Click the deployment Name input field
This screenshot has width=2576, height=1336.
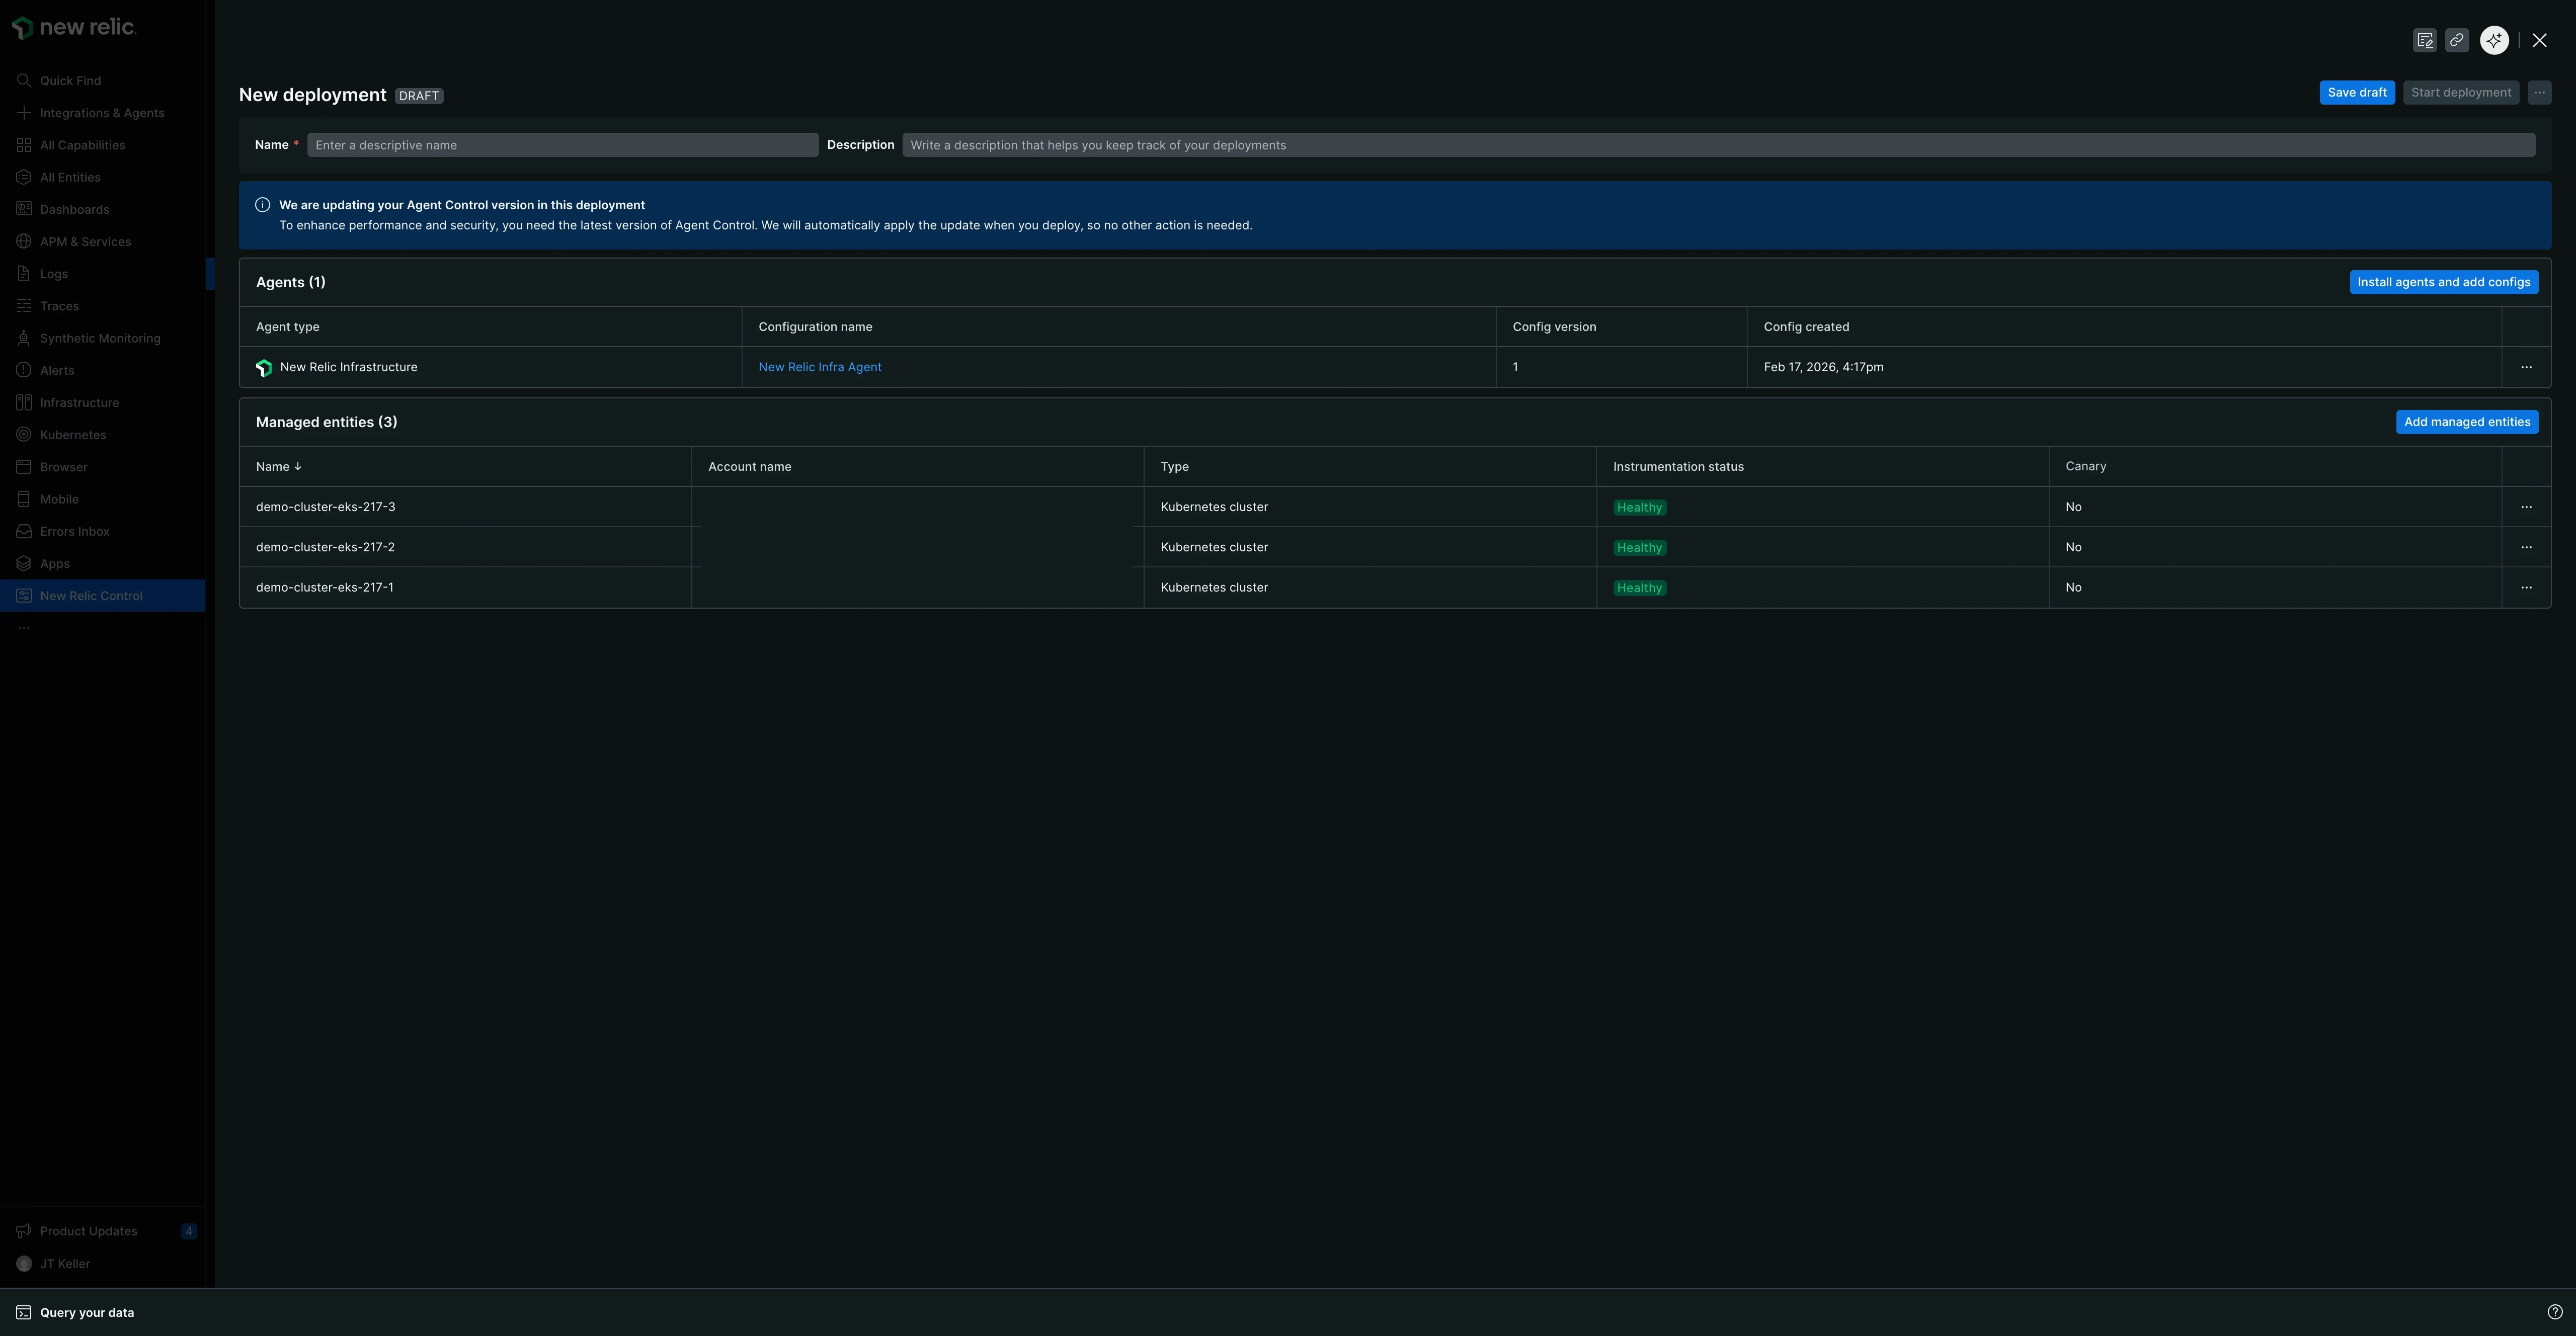(x=562, y=145)
